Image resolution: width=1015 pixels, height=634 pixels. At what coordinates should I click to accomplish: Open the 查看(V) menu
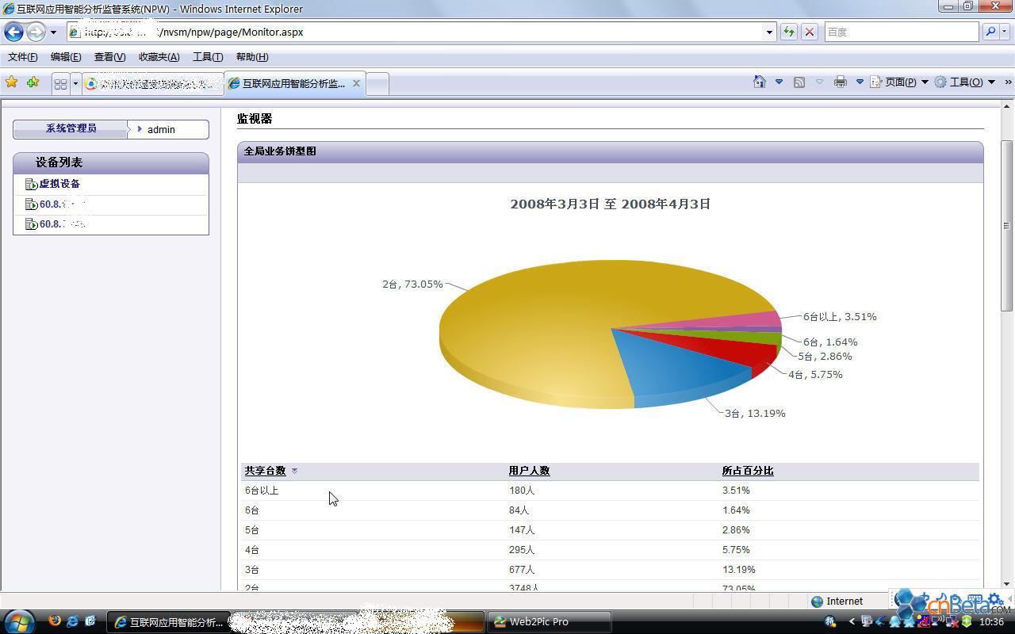coord(109,57)
